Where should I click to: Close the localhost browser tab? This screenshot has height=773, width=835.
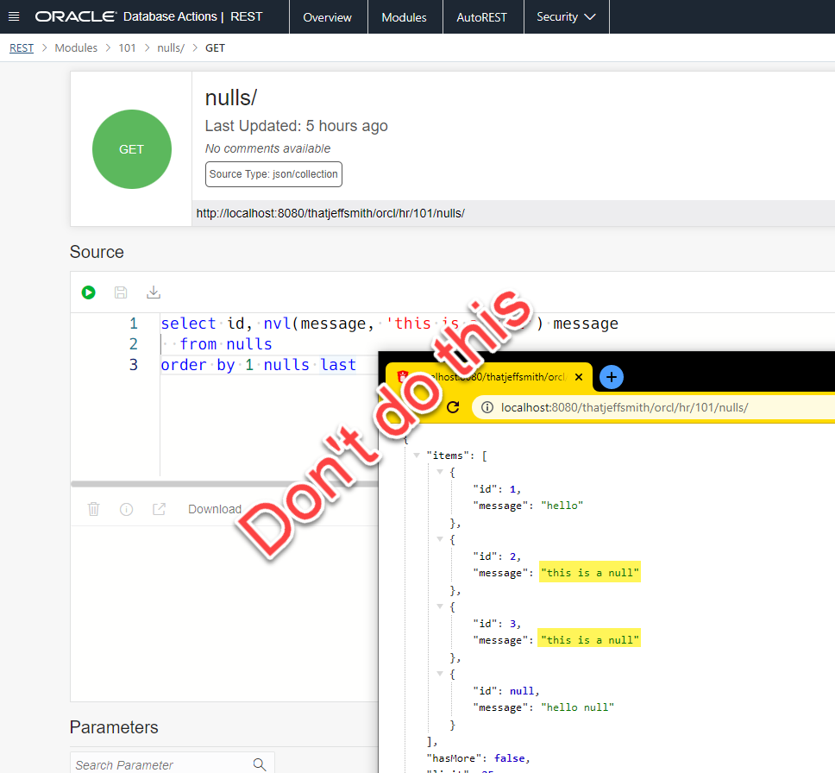point(579,377)
